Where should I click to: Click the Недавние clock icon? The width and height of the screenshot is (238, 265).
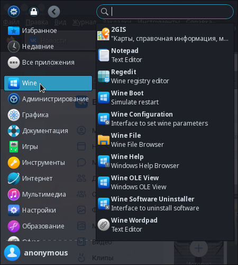[14, 47]
